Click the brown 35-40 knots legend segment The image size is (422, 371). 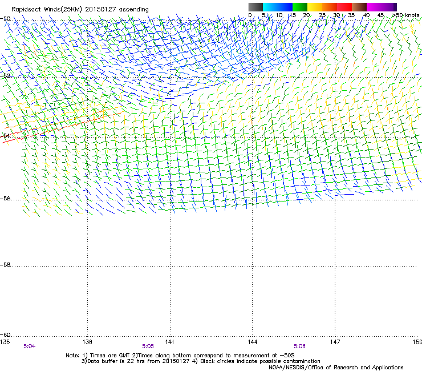(359, 7)
